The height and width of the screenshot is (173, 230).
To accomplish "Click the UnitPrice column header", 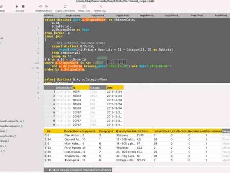I will pyautogui.click(x=142, y=131).
